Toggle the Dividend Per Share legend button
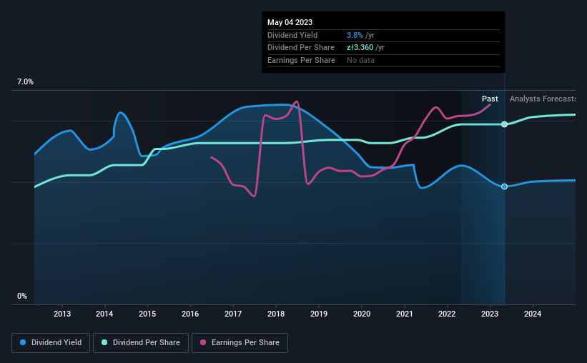Image resolution: width=587 pixels, height=363 pixels. tap(141, 343)
